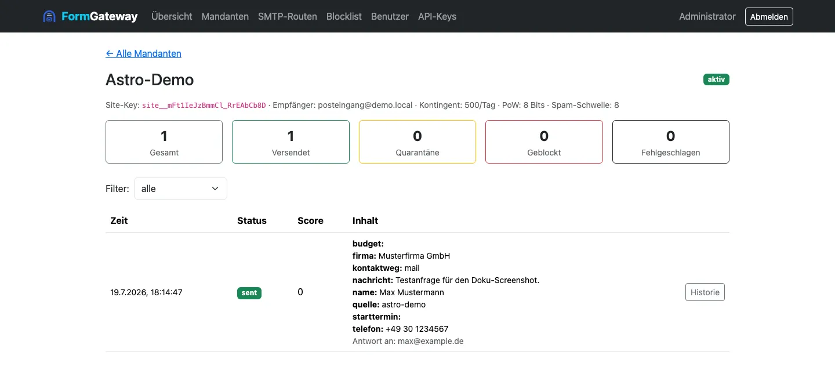Image resolution: width=835 pixels, height=366 pixels.
Task: Click the Max Mustermann name value
Action: coord(412,292)
